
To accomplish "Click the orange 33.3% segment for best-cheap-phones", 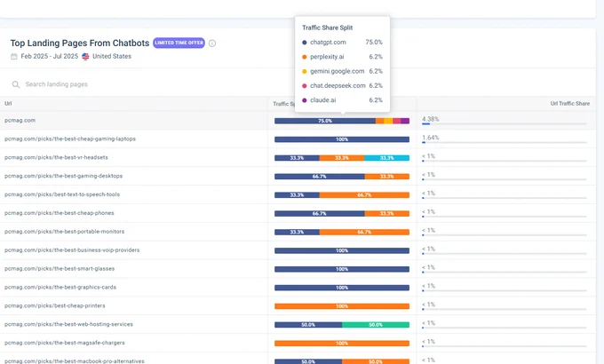I will [x=386, y=213].
